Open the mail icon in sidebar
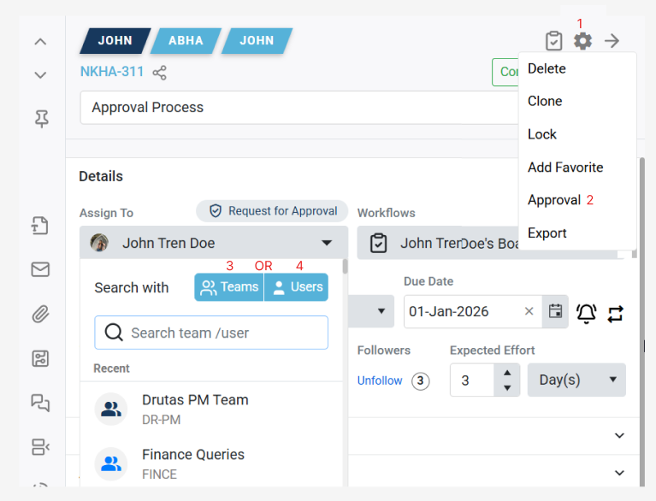Viewport: 656px width, 501px height. [40, 270]
